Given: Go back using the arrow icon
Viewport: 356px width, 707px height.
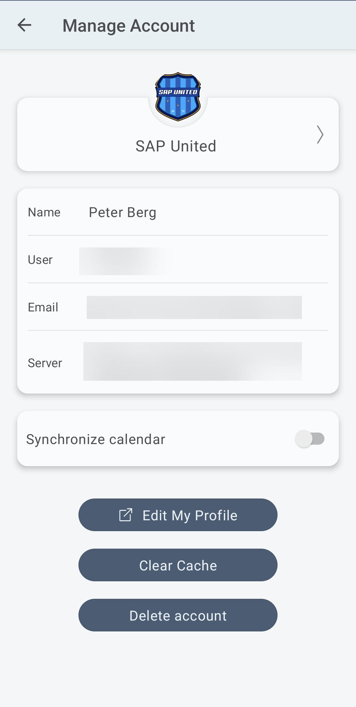Looking at the screenshot, I should 24,25.
